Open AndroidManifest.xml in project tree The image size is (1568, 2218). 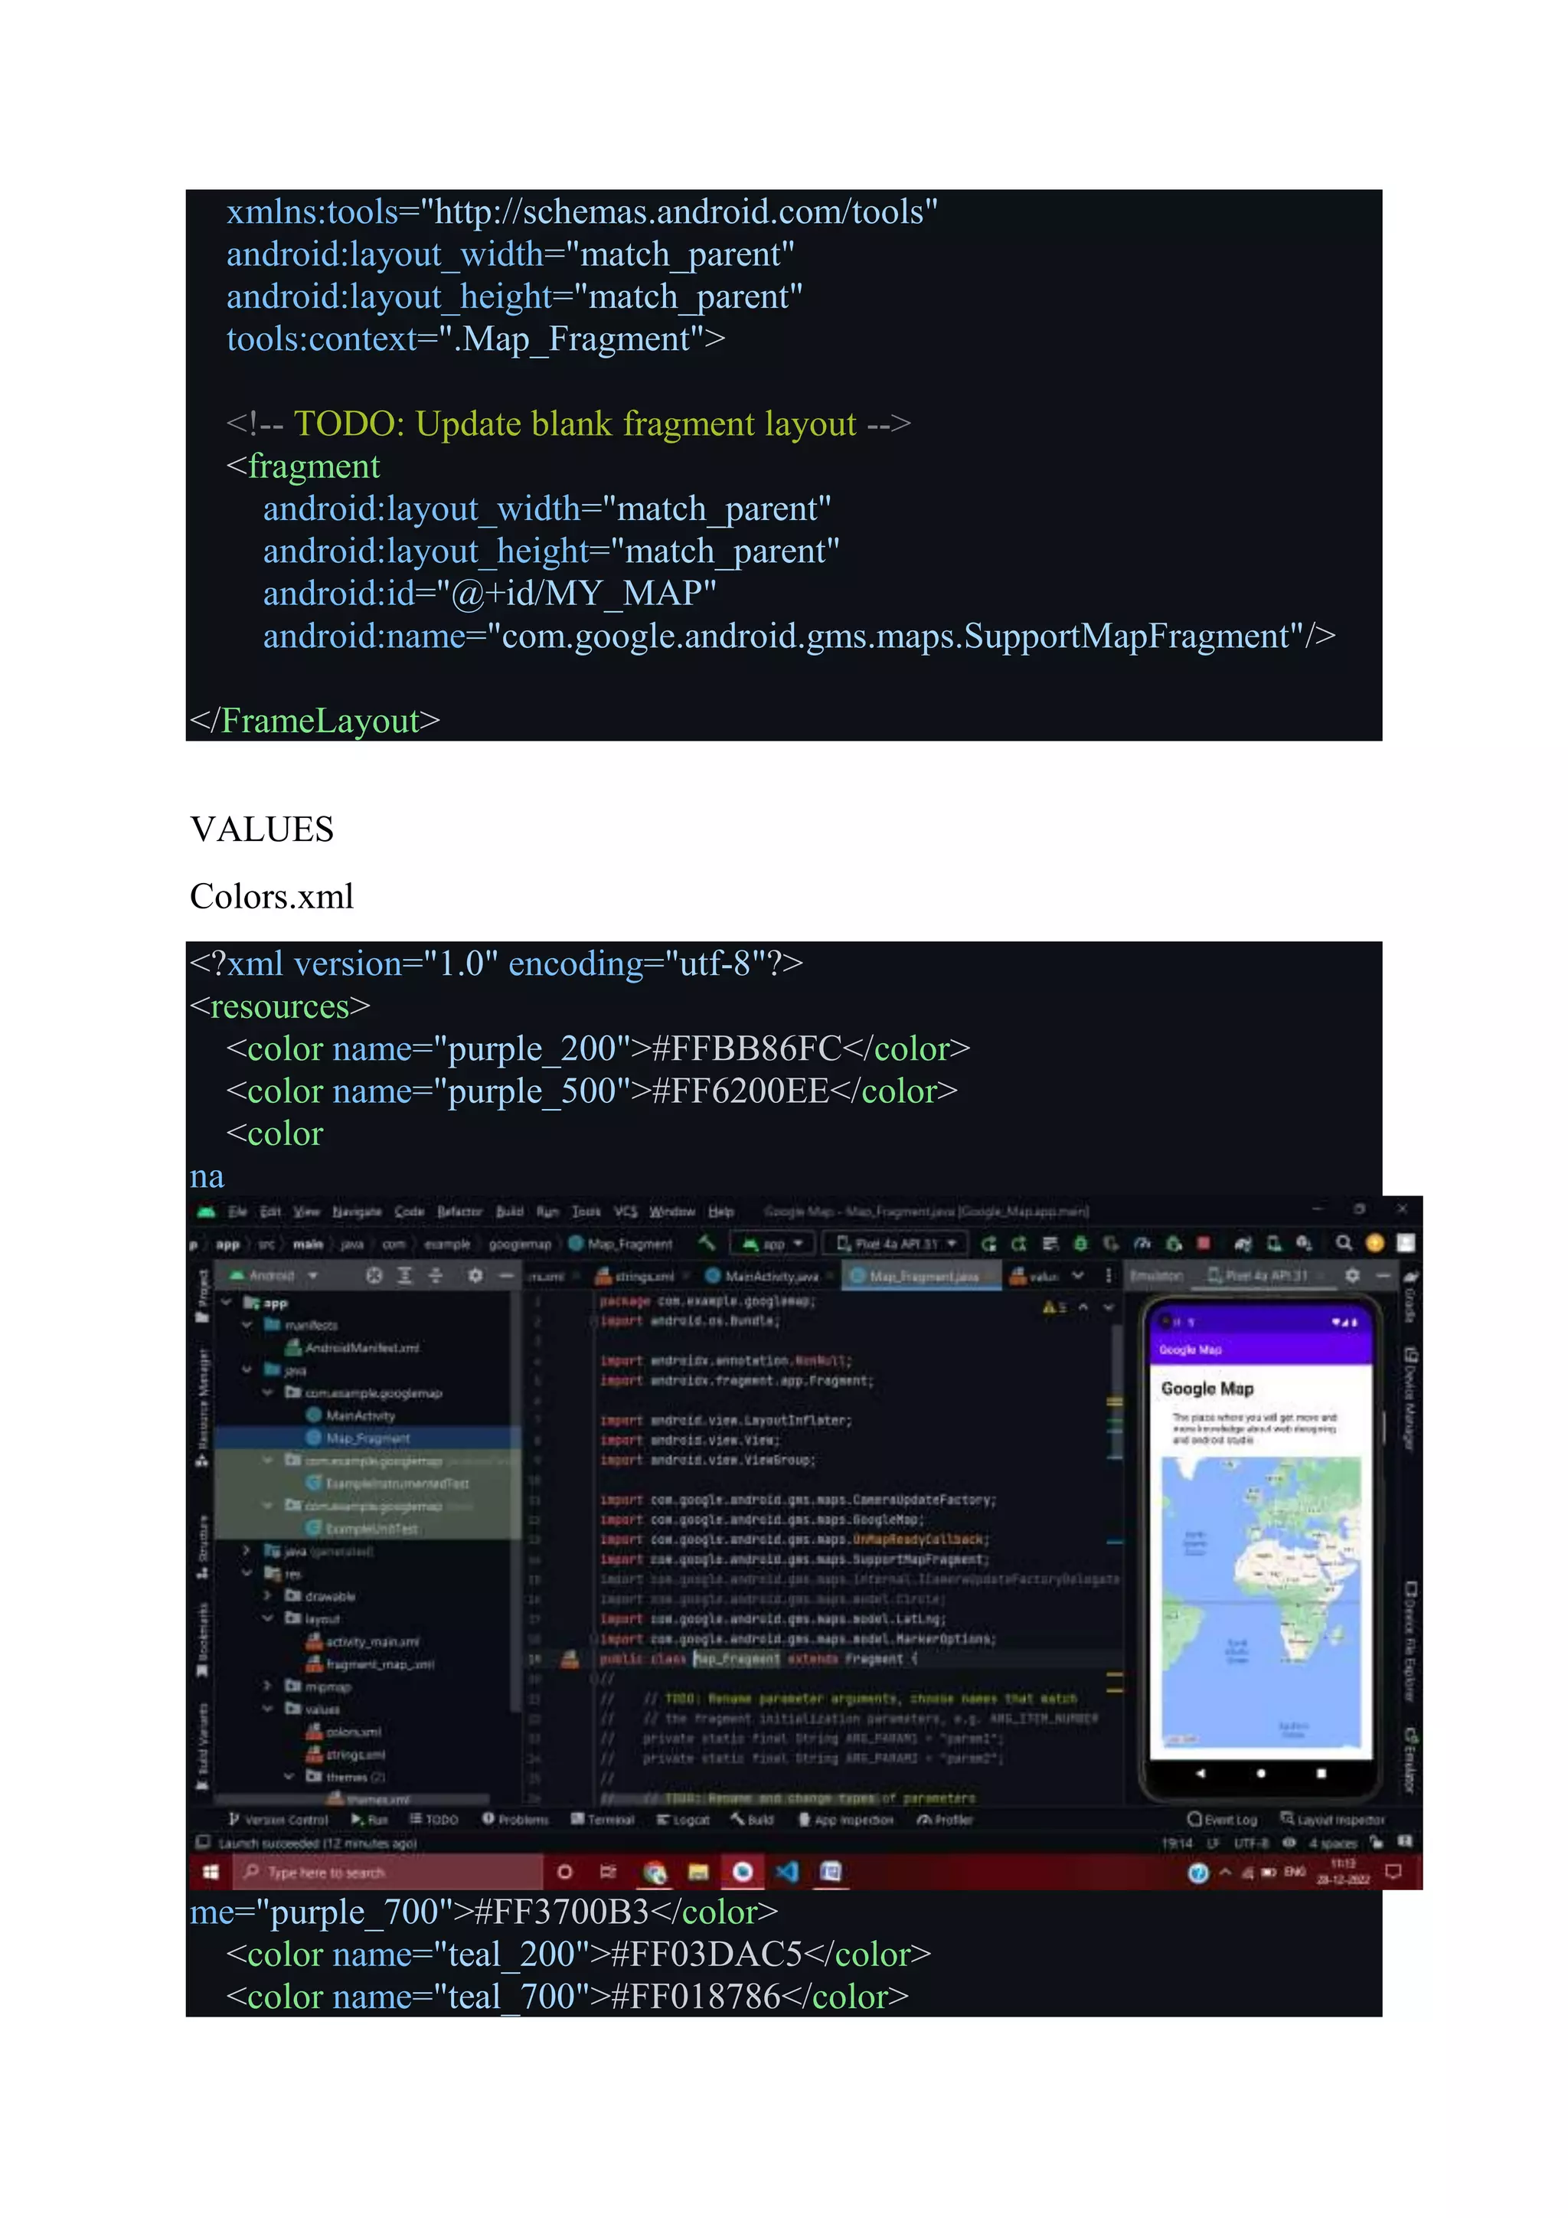[352, 1348]
